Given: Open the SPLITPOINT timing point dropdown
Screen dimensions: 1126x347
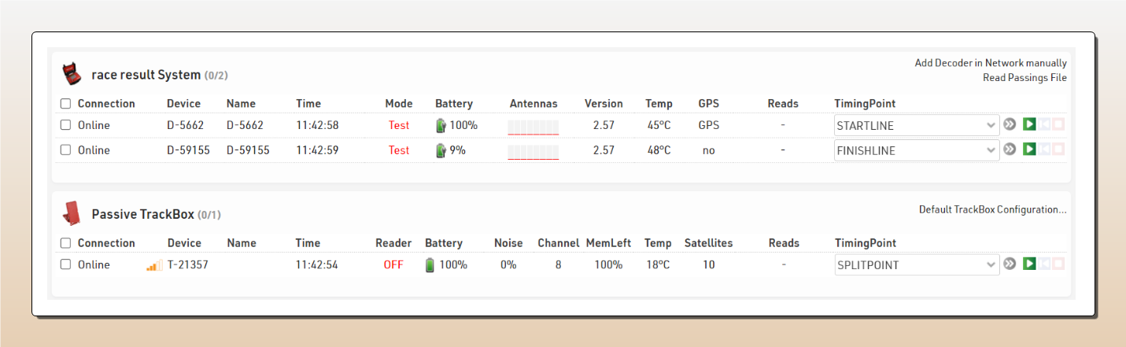Looking at the screenshot, I should point(917,265).
